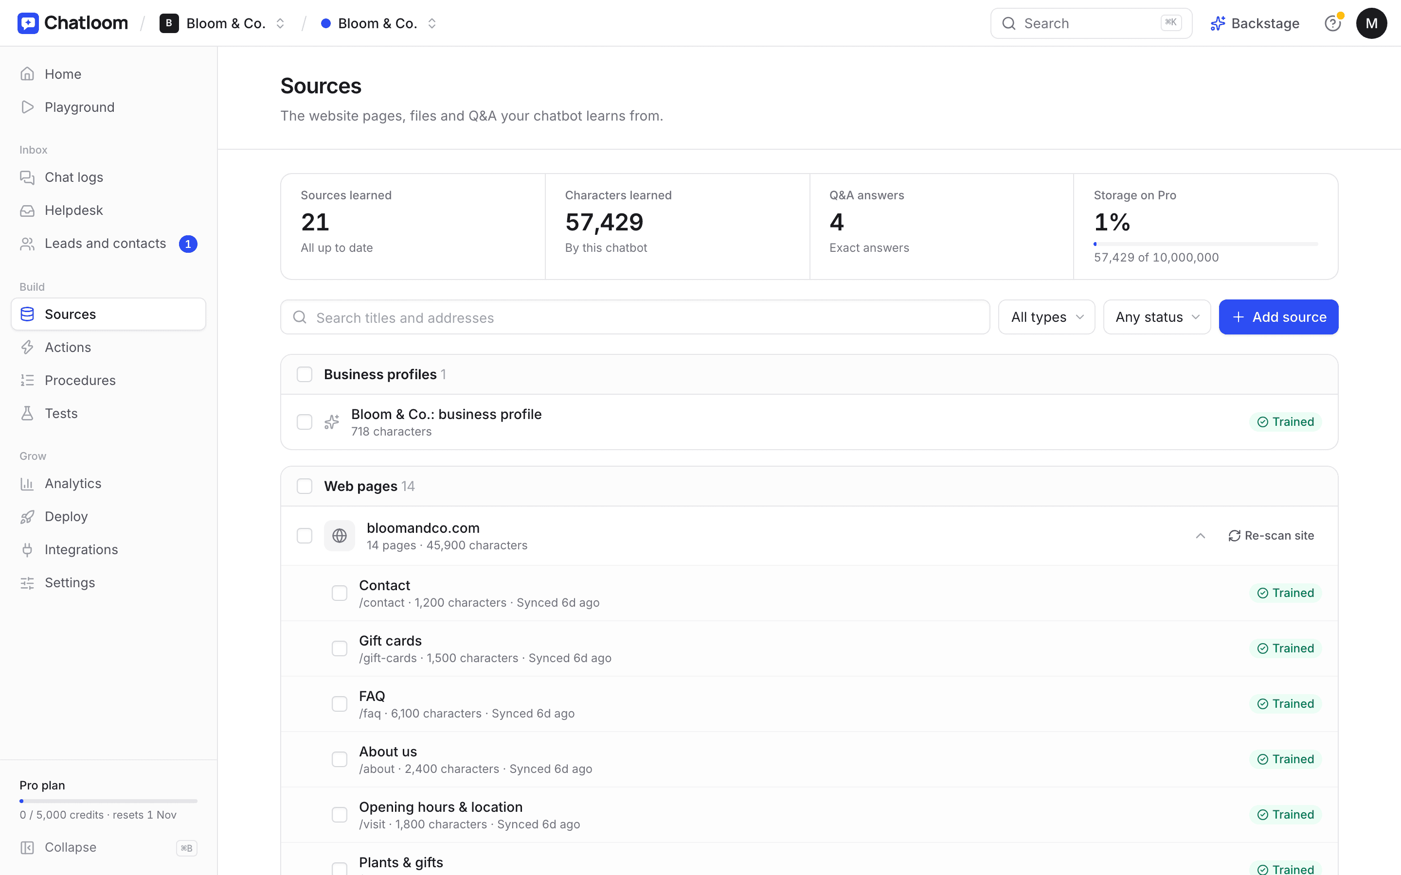Select the Contact page checkbox
Screen dimensions: 1401x875
339,593
